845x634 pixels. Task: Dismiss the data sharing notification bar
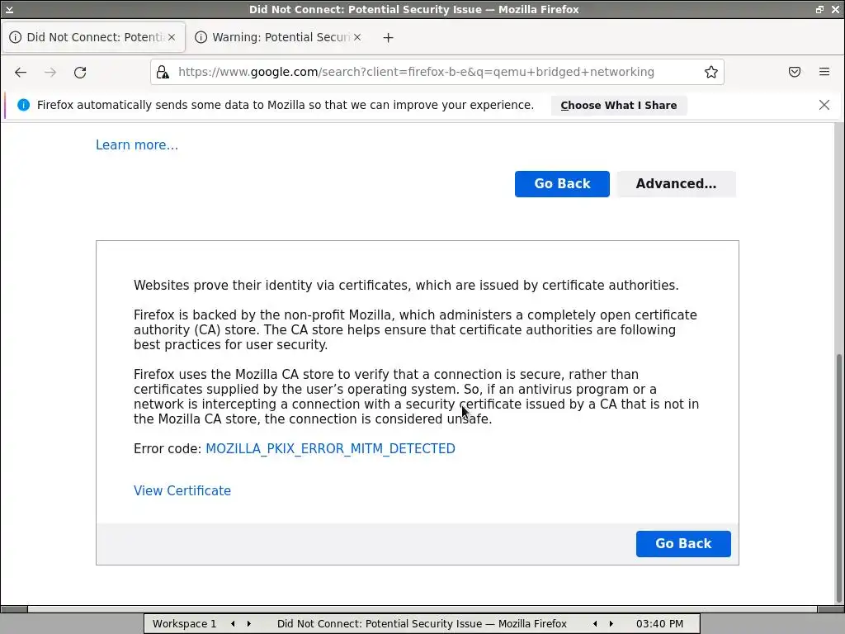click(x=824, y=105)
